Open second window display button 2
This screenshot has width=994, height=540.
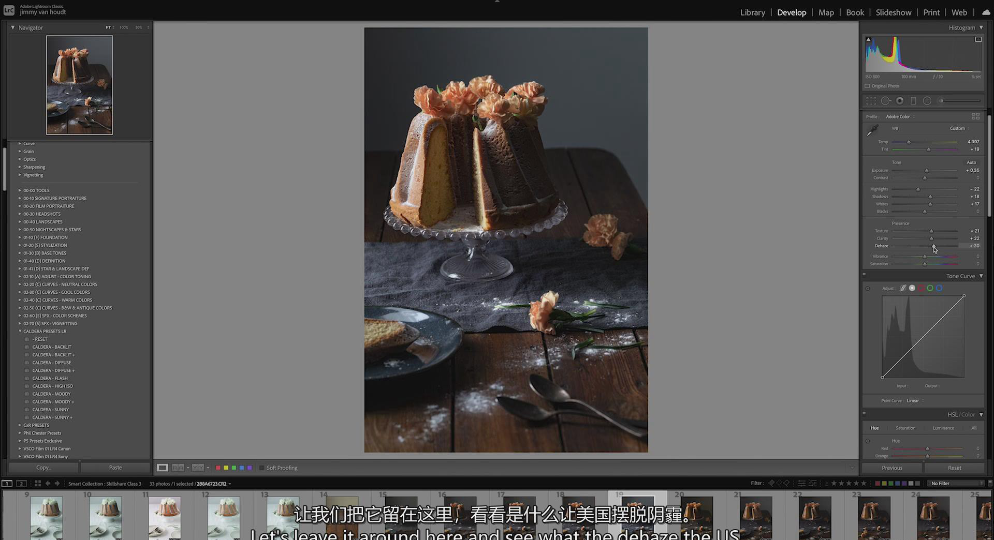pyautogui.click(x=21, y=484)
